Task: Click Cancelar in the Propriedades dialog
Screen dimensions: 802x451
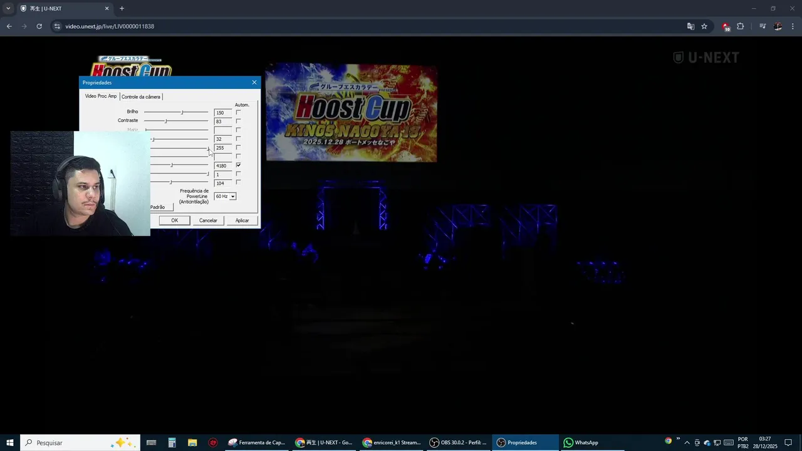Action: [208, 220]
